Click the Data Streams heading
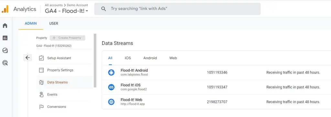 [117, 43]
